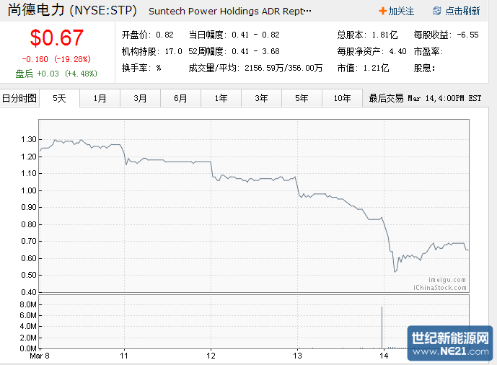Click the iChinaStock.com watermark in chart
Viewport: 497px width, 365px height.
(440, 287)
